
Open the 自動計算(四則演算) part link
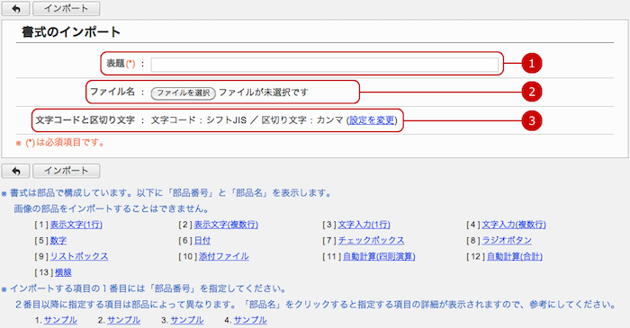point(379,256)
